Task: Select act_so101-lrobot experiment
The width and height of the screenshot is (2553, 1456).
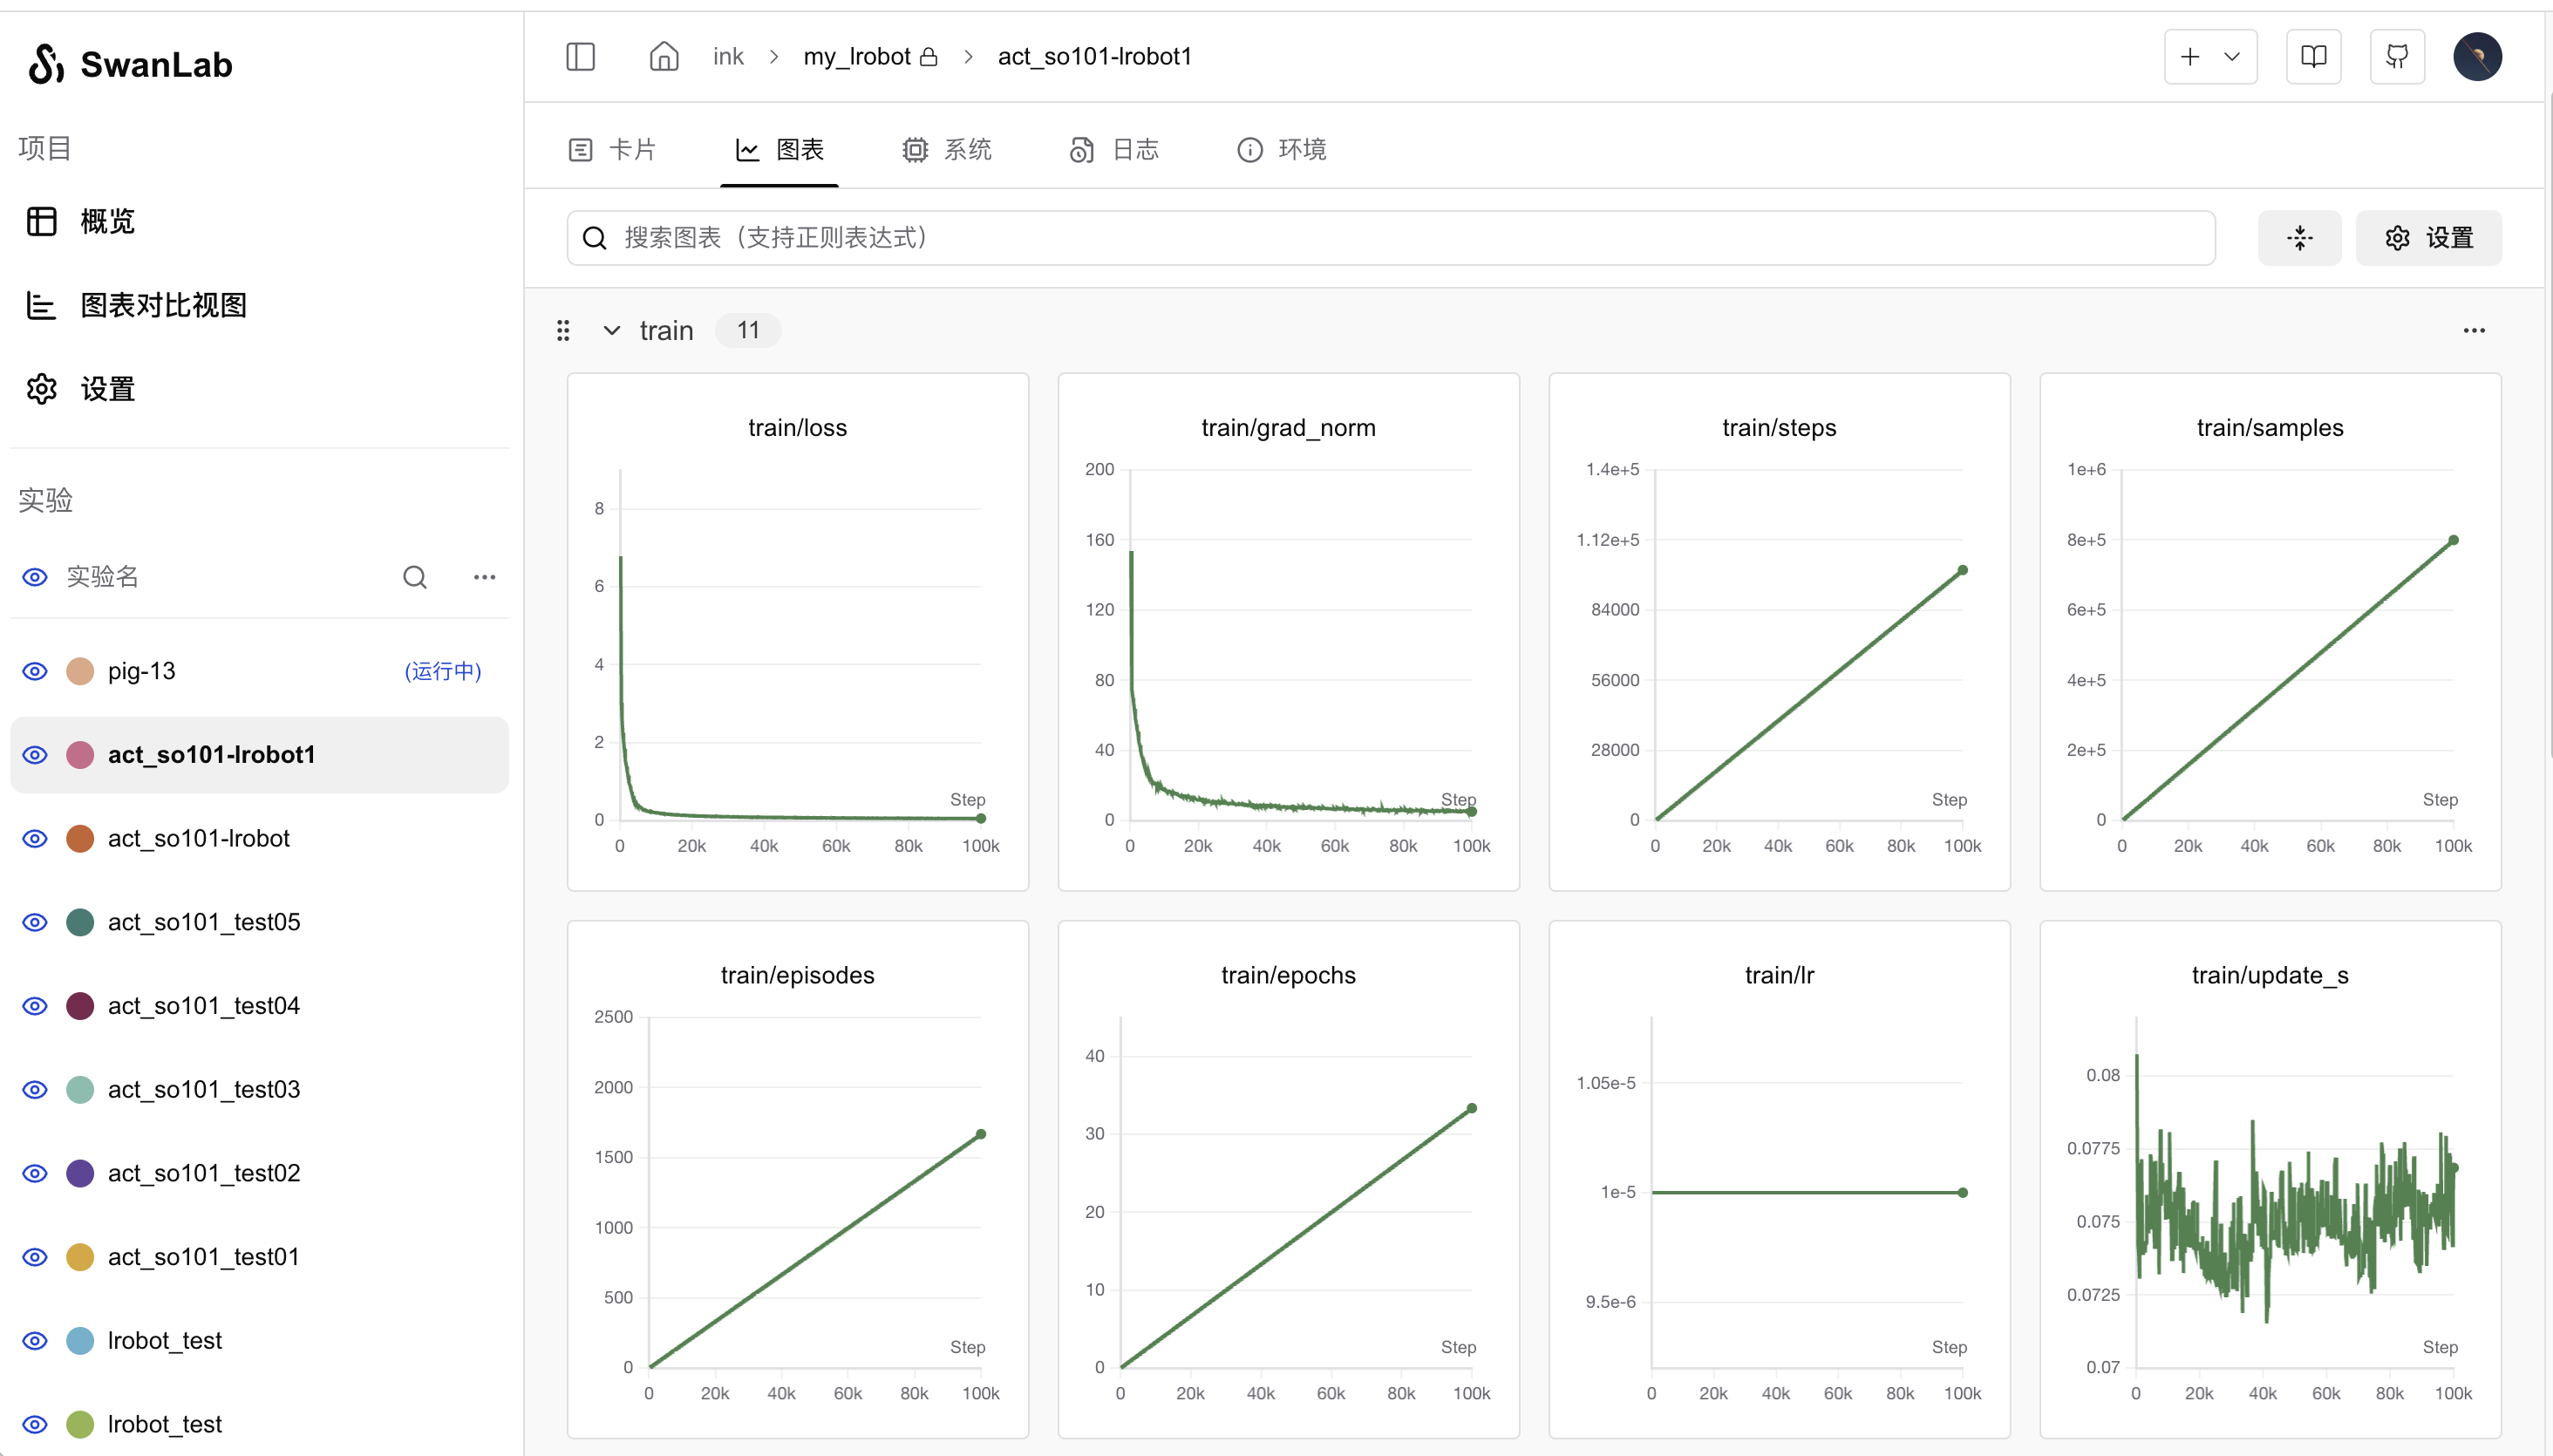Action: click(260, 838)
